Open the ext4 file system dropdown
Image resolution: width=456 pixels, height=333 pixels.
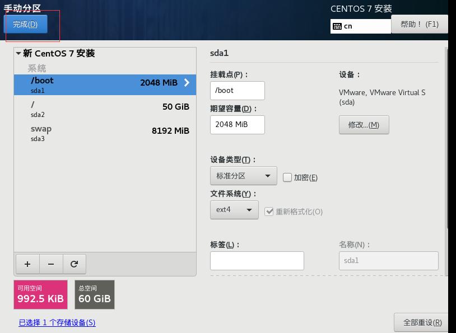click(x=234, y=210)
